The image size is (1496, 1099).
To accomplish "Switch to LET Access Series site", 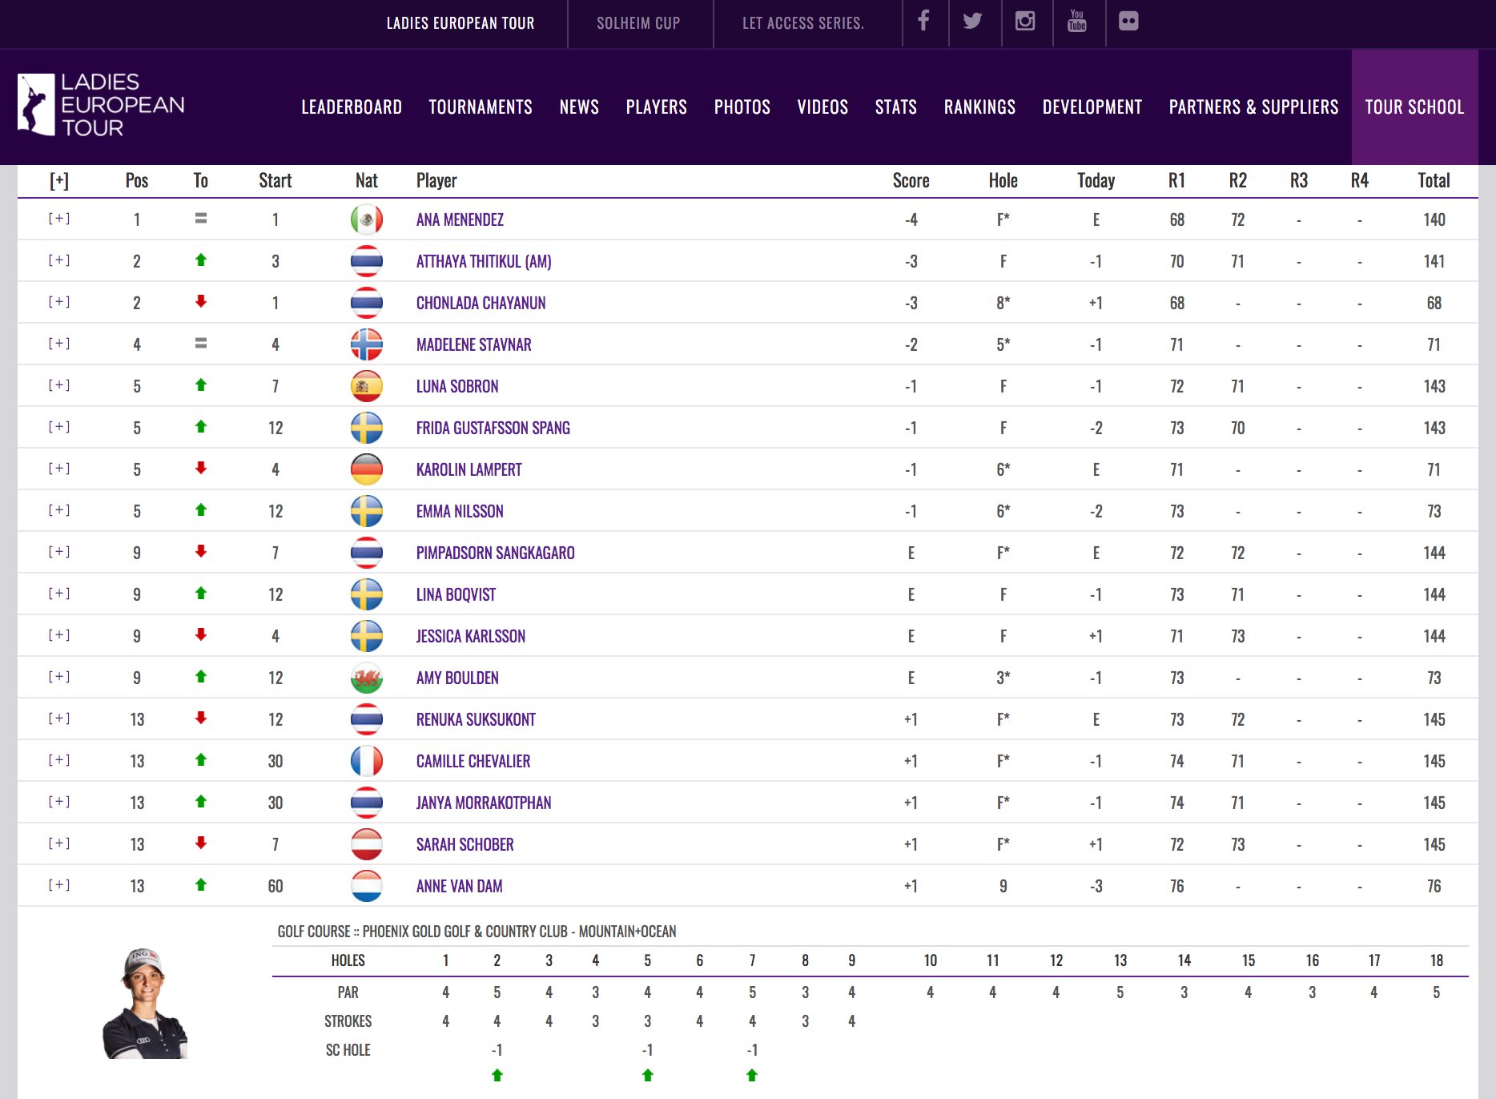I will click(x=803, y=23).
